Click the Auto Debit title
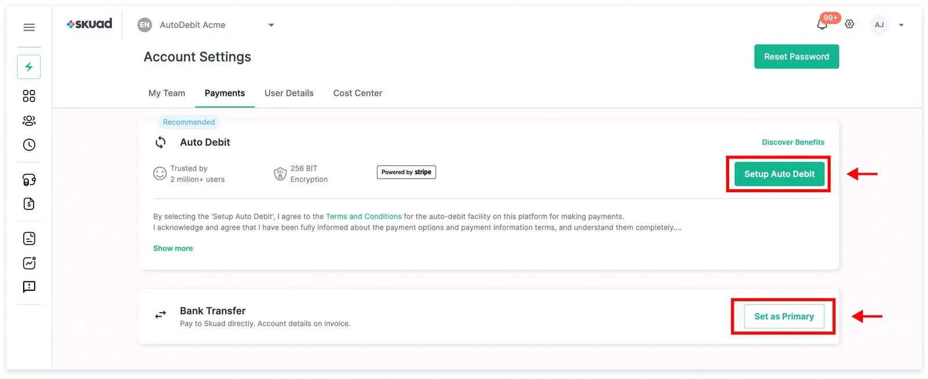 click(205, 142)
